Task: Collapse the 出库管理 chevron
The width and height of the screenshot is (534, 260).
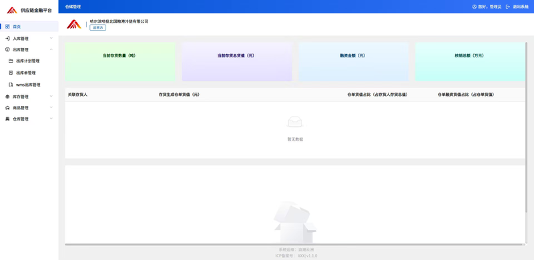Action: pyautogui.click(x=51, y=50)
